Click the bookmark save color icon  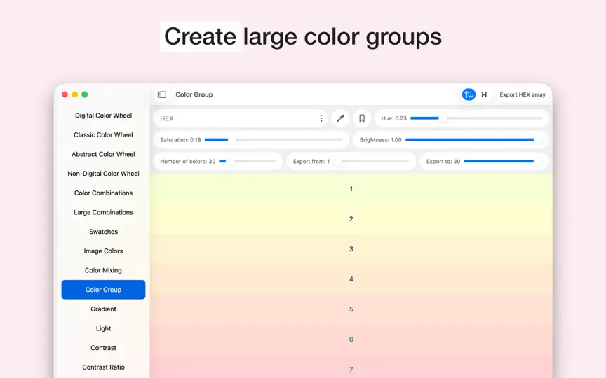pyautogui.click(x=362, y=118)
